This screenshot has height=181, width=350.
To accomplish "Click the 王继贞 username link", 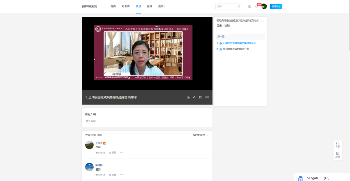I will click(x=99, y=143).
